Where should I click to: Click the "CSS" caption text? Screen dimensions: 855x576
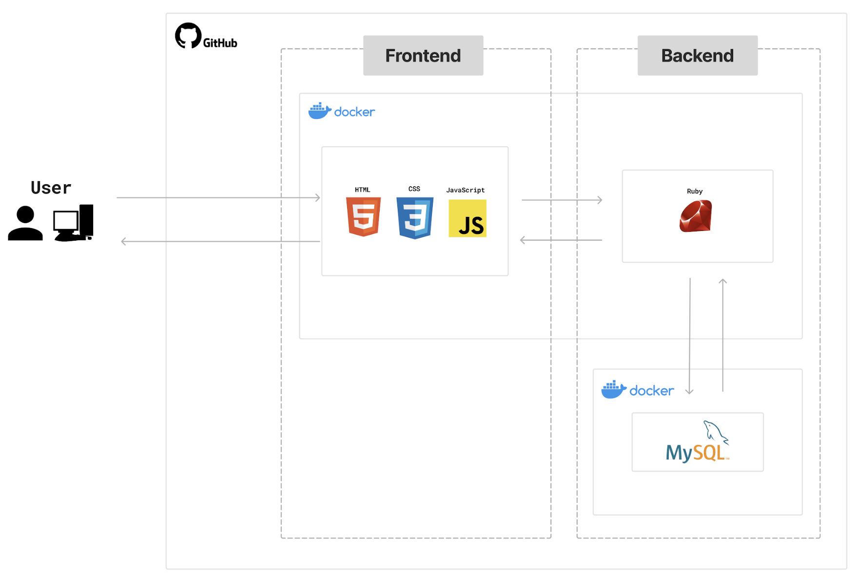click(x=414, y=189)
